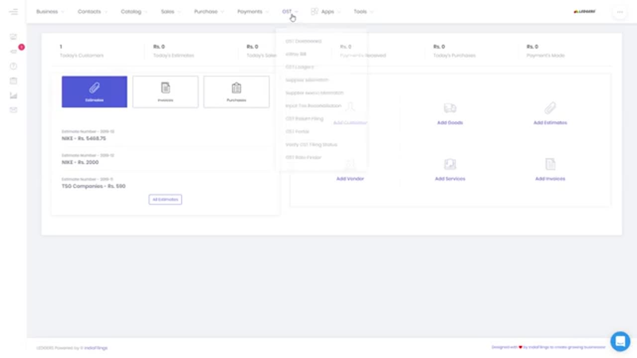Choose GST Rate Finder menu entry
Image resolution: width=637 pixels, height=358 pixels.
(304, 158)
